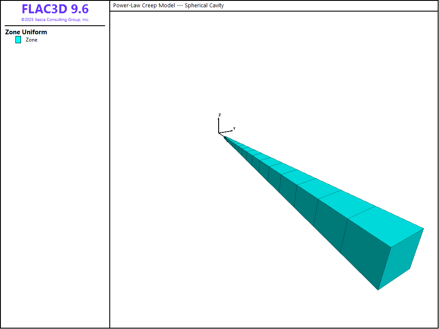Viewport: 439px width, 329px height.
Task: Click the FLAC3D 9.6 logo
Action: (x=55, y=9)
